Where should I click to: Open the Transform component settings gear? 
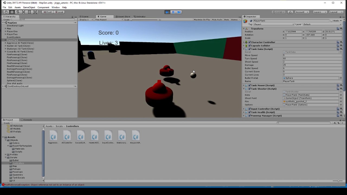341,28
